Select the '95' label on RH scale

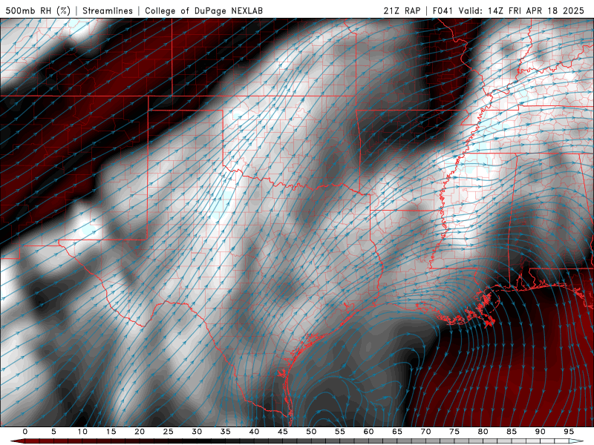point(569,432)
